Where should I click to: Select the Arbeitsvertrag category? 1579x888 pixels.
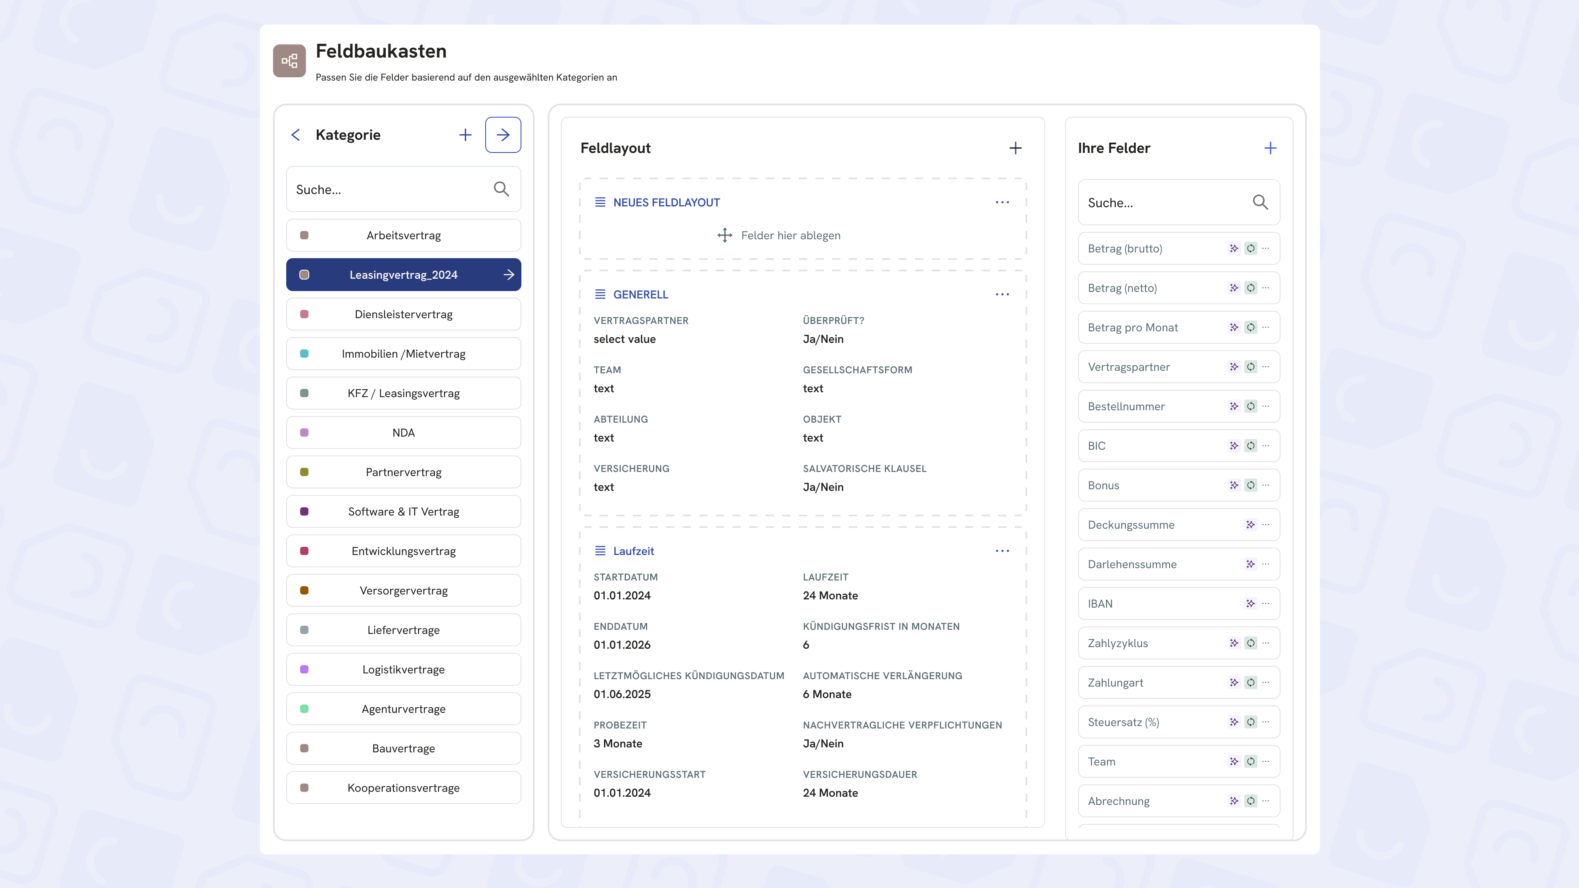tap(403, 235)
